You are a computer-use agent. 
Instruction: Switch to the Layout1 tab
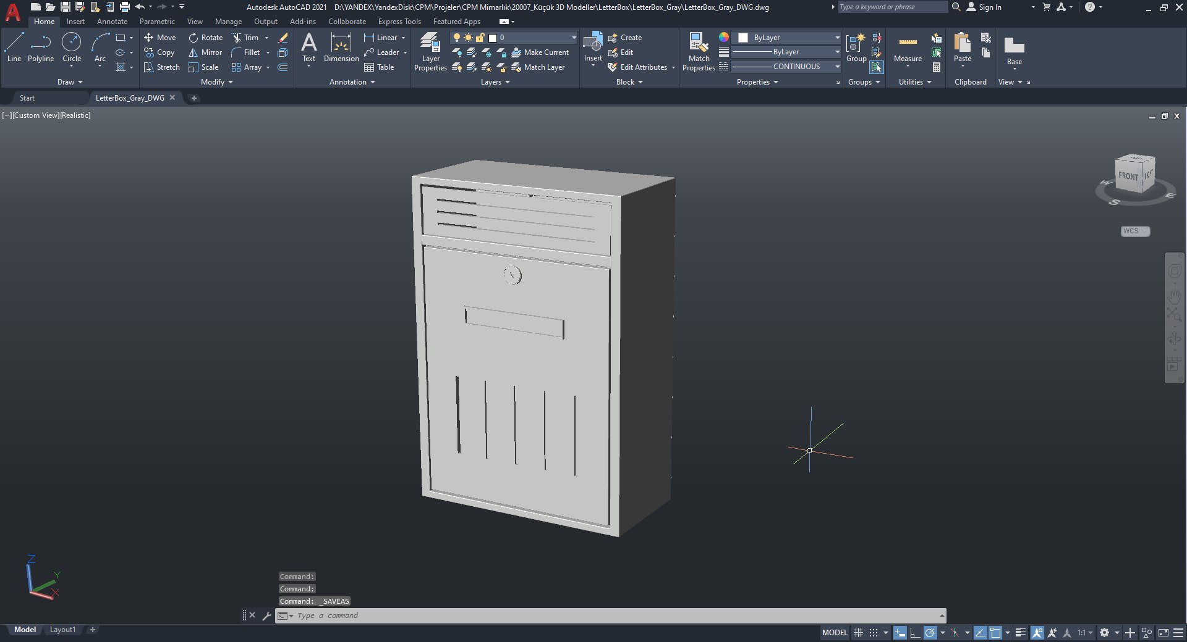tap(62, 630)
